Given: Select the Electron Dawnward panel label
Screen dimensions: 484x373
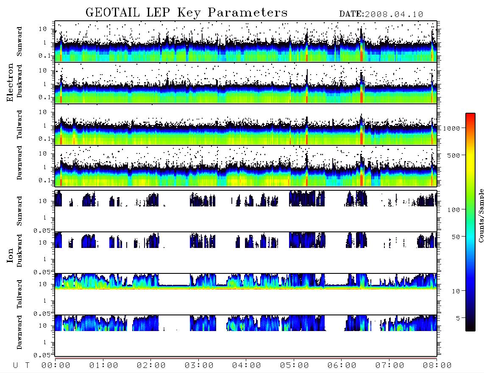Looking at the screenshot, I should click(x=19, y=163).
